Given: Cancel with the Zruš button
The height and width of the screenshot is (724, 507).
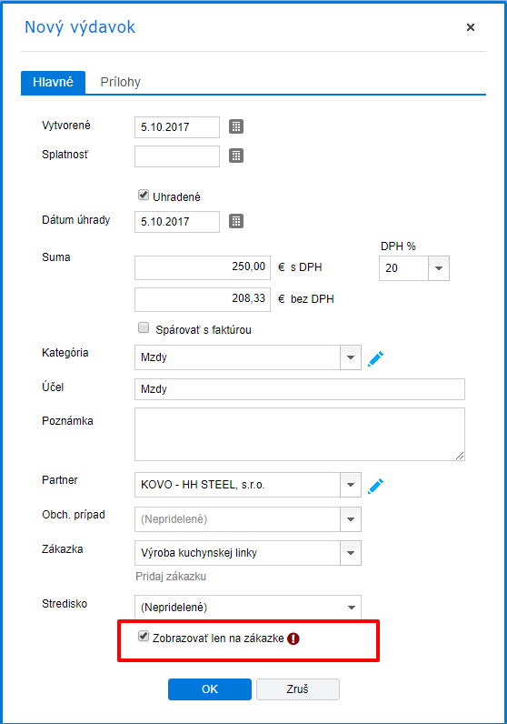Looking at the screenshot, I should [x=298, y=689].
